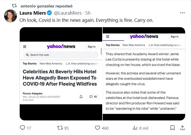Image resolution: width=191 pixels, height=135 pixels.
Task: Click the comments bubble showing 111
Action: [93, 97]
